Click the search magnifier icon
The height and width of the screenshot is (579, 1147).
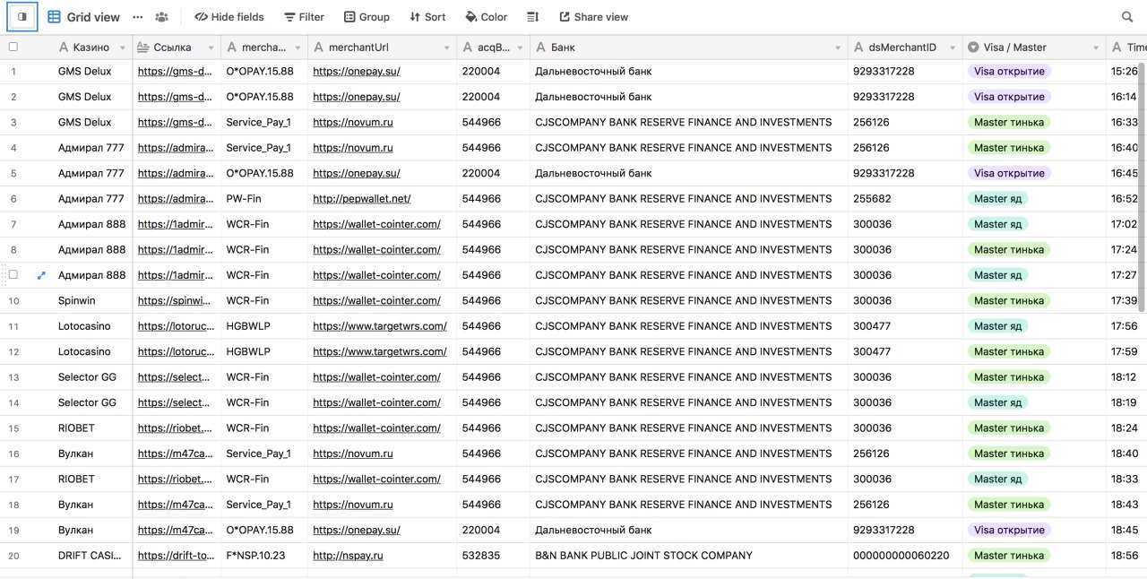[x=1127, y=17]
